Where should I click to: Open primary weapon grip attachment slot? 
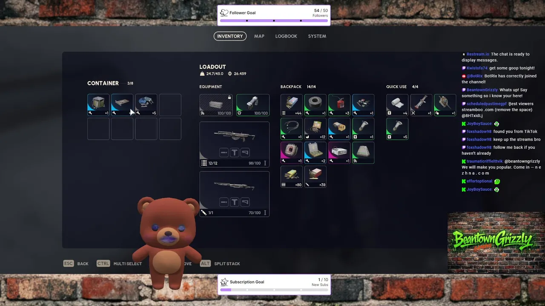click(x=235, y=153)
